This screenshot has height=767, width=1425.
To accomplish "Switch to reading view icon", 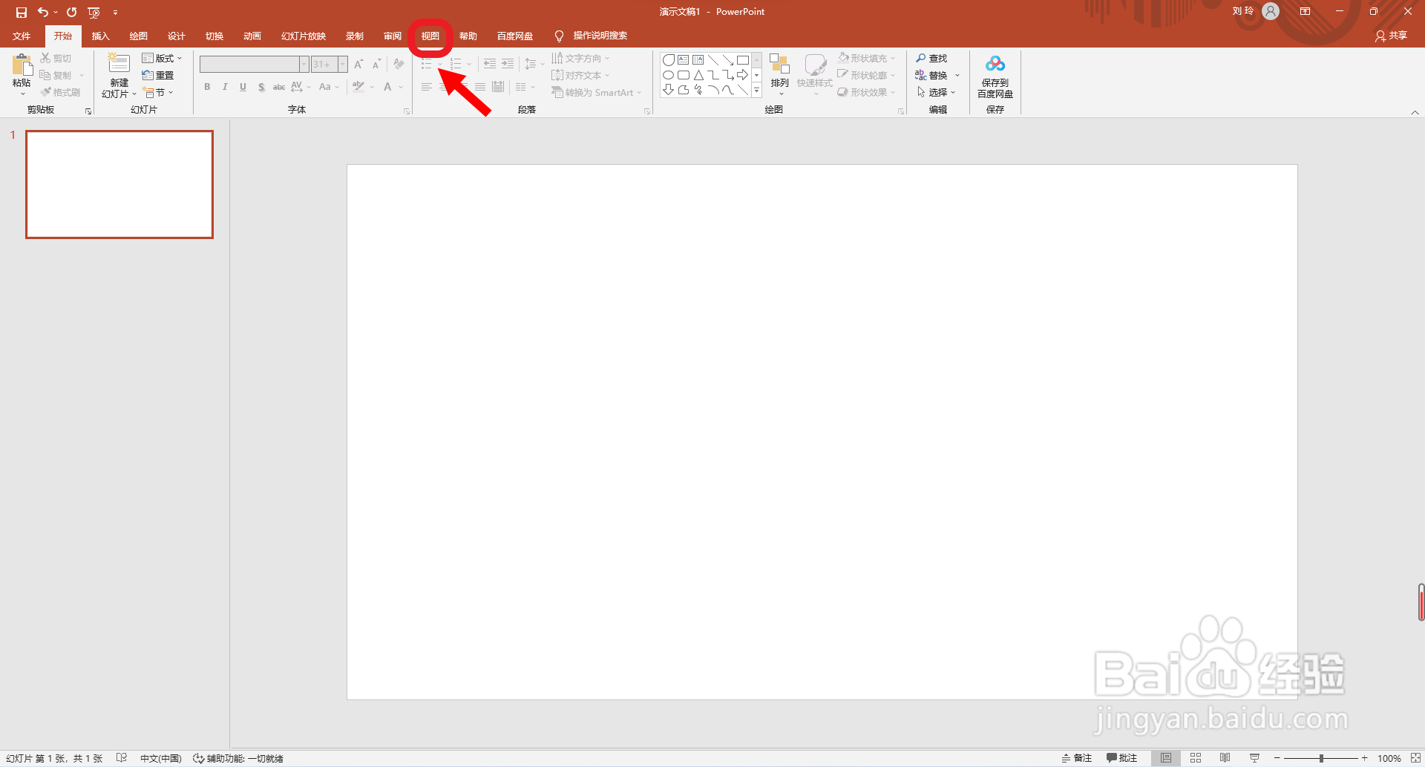I will click(x=1225, y=758).
